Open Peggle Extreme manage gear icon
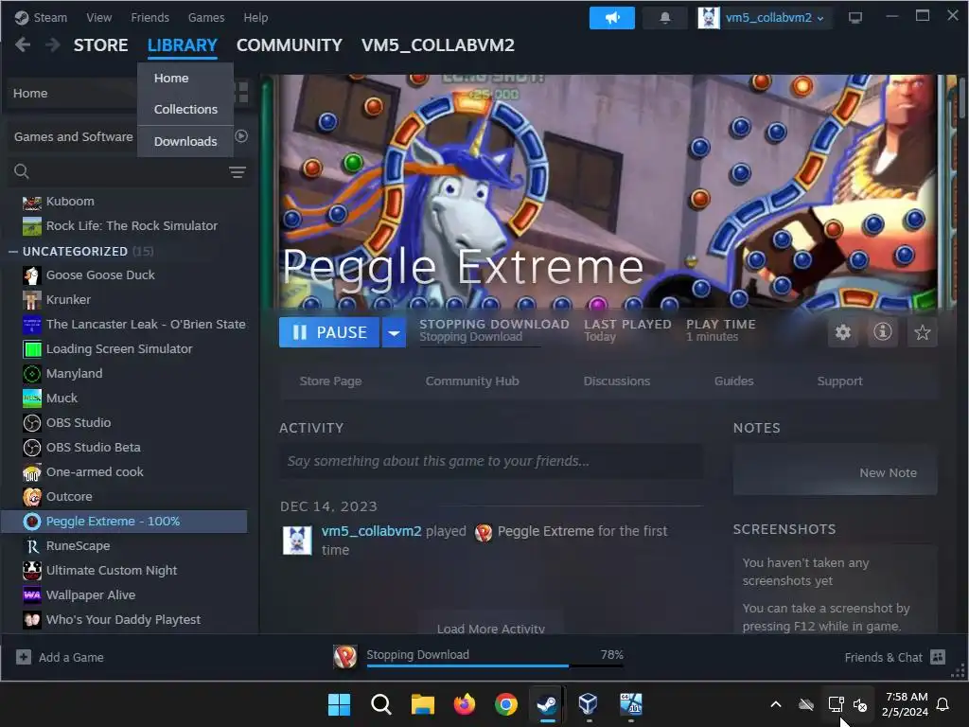The image size is (969, 727). (x=843, y=332)
